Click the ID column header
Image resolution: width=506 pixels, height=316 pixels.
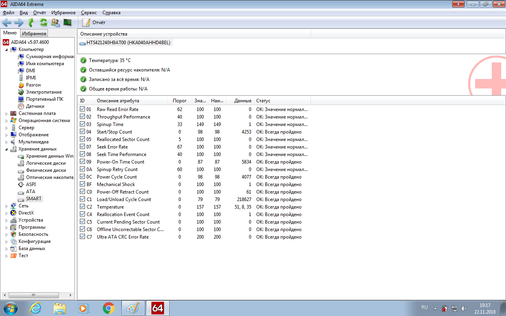click(x=86, y=101)
